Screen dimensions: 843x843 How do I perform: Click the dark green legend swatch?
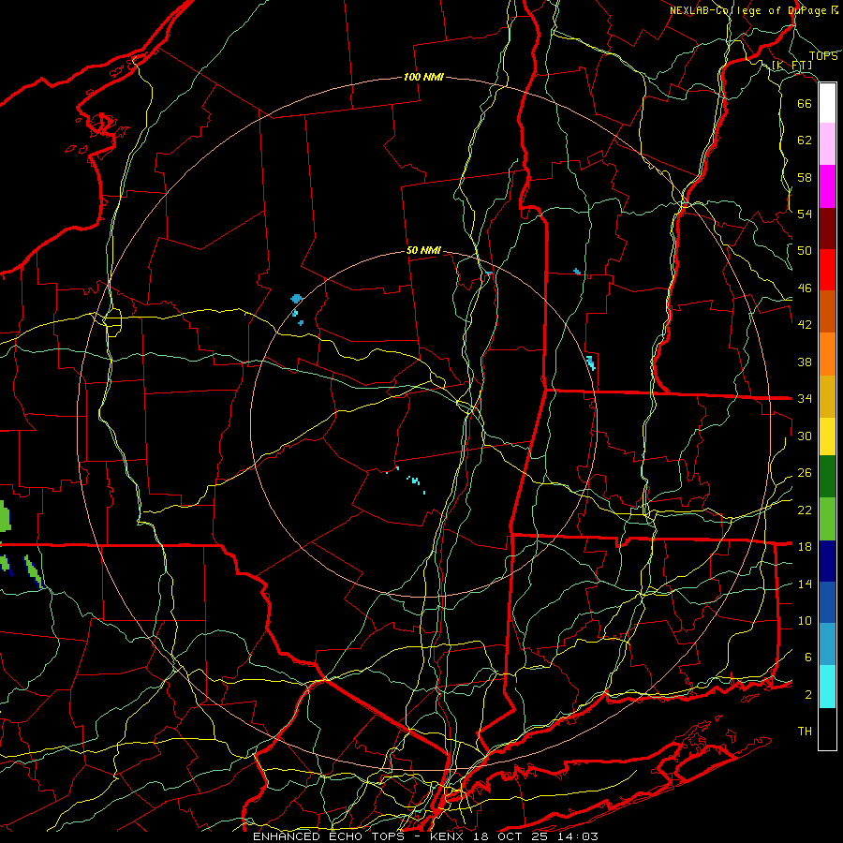click(x=827, y=477)
